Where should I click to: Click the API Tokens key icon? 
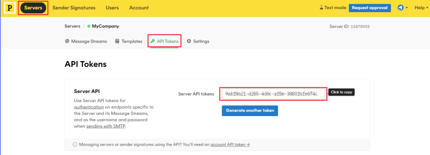click(152, 41)
